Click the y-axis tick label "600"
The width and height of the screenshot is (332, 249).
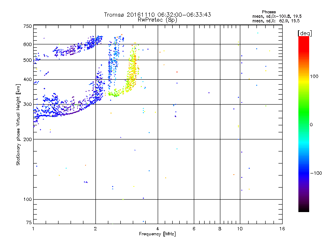[27, 44]
